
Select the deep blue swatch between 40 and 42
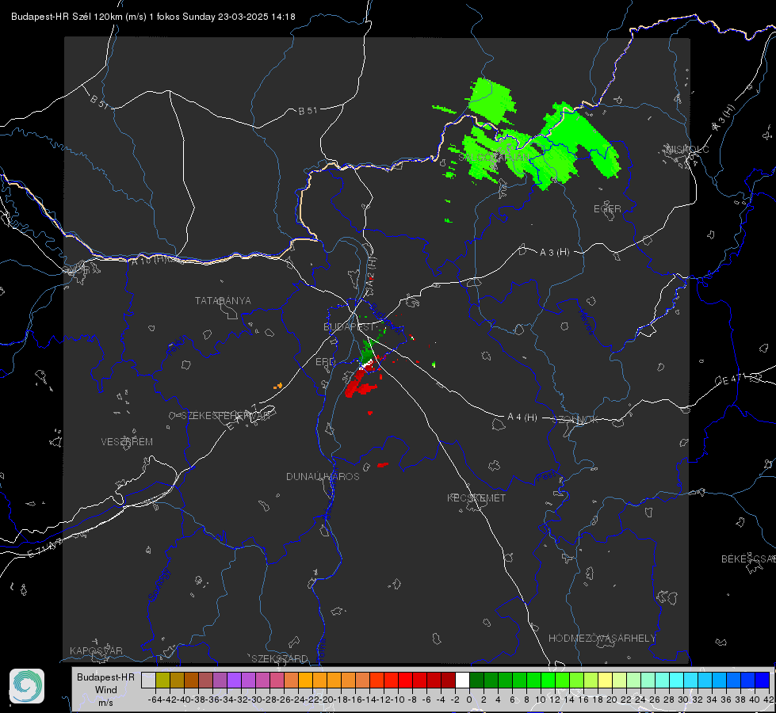click(763, 680)
